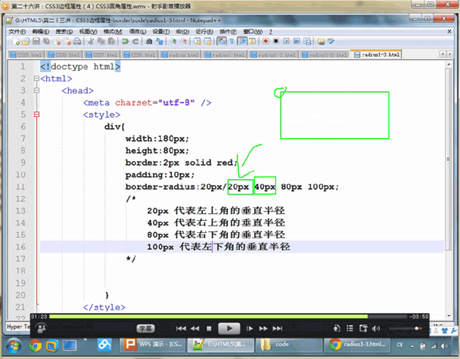This screenshot has width=460, height=359.
Task: Click the New file toolbar icon
Action: click(x=16, y=41)
